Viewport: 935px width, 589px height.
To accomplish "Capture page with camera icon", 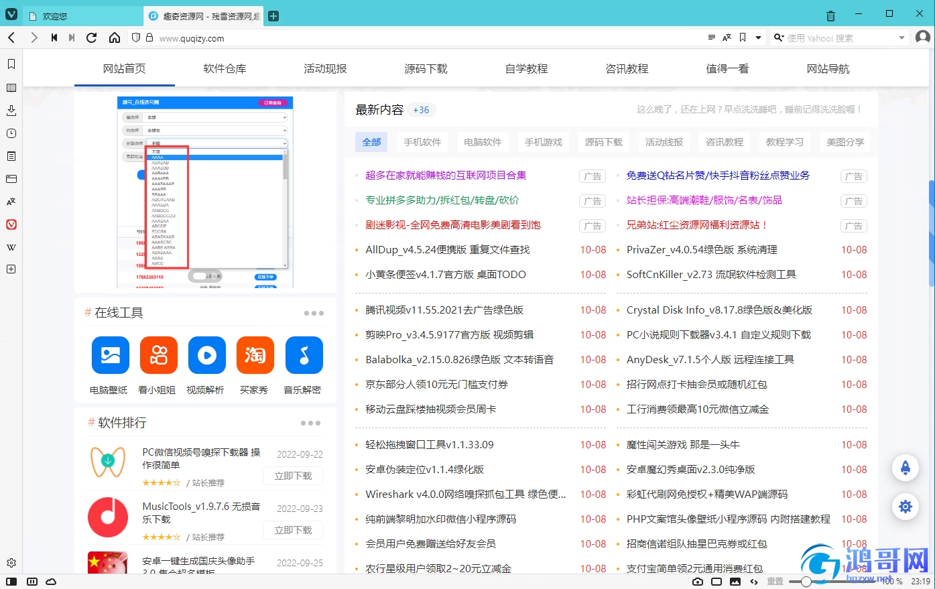I will 698,582.
